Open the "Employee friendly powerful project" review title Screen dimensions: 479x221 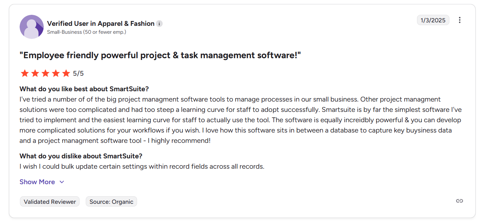[x=160, y=55]
